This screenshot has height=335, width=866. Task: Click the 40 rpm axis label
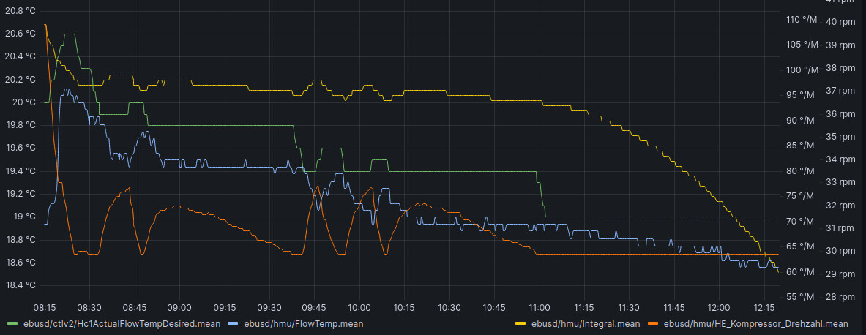(x=840, y=22)
